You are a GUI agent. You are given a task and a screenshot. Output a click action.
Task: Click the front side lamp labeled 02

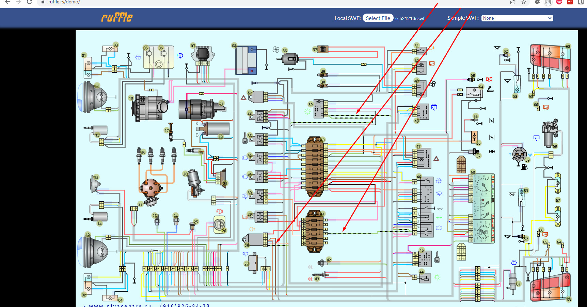tap(88, 284)
